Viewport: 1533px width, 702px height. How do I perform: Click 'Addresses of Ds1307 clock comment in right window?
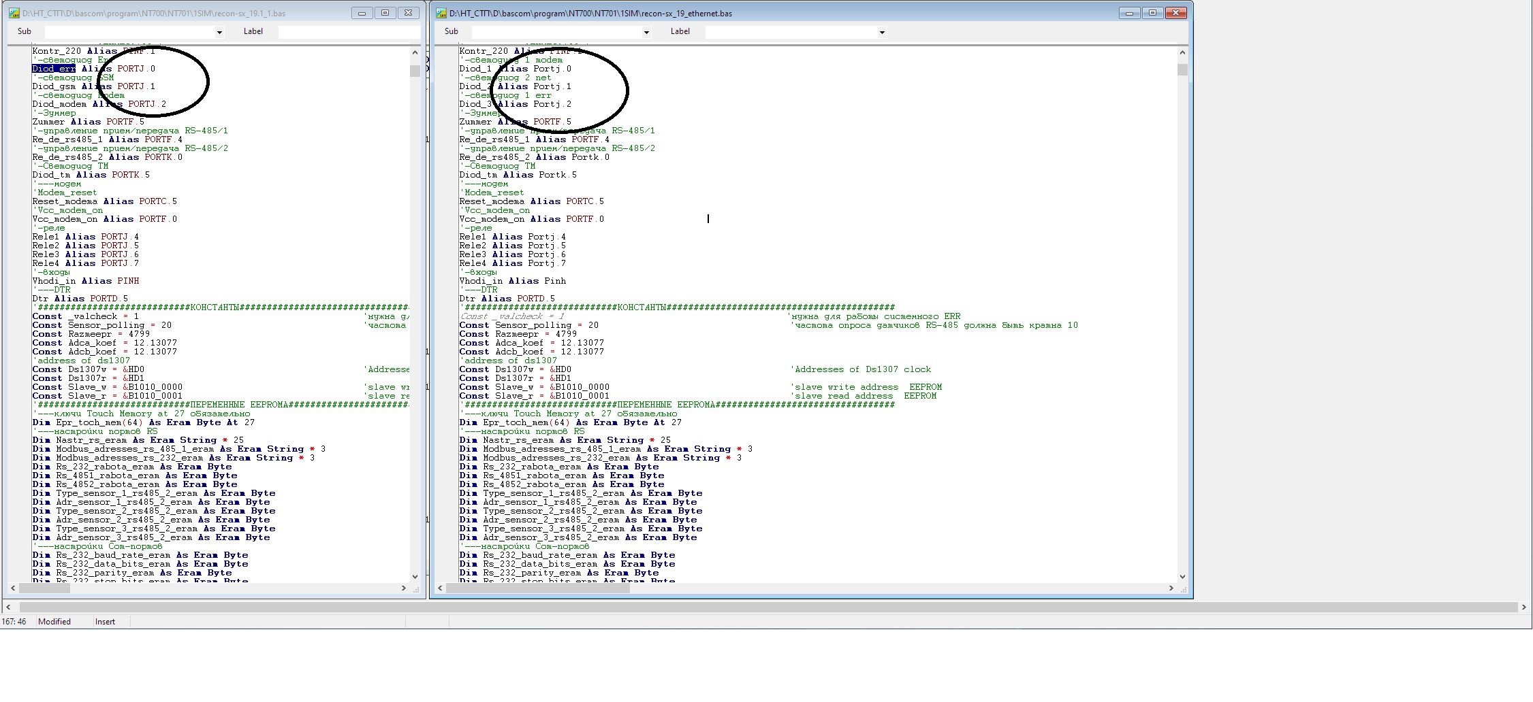coord(861,369)
